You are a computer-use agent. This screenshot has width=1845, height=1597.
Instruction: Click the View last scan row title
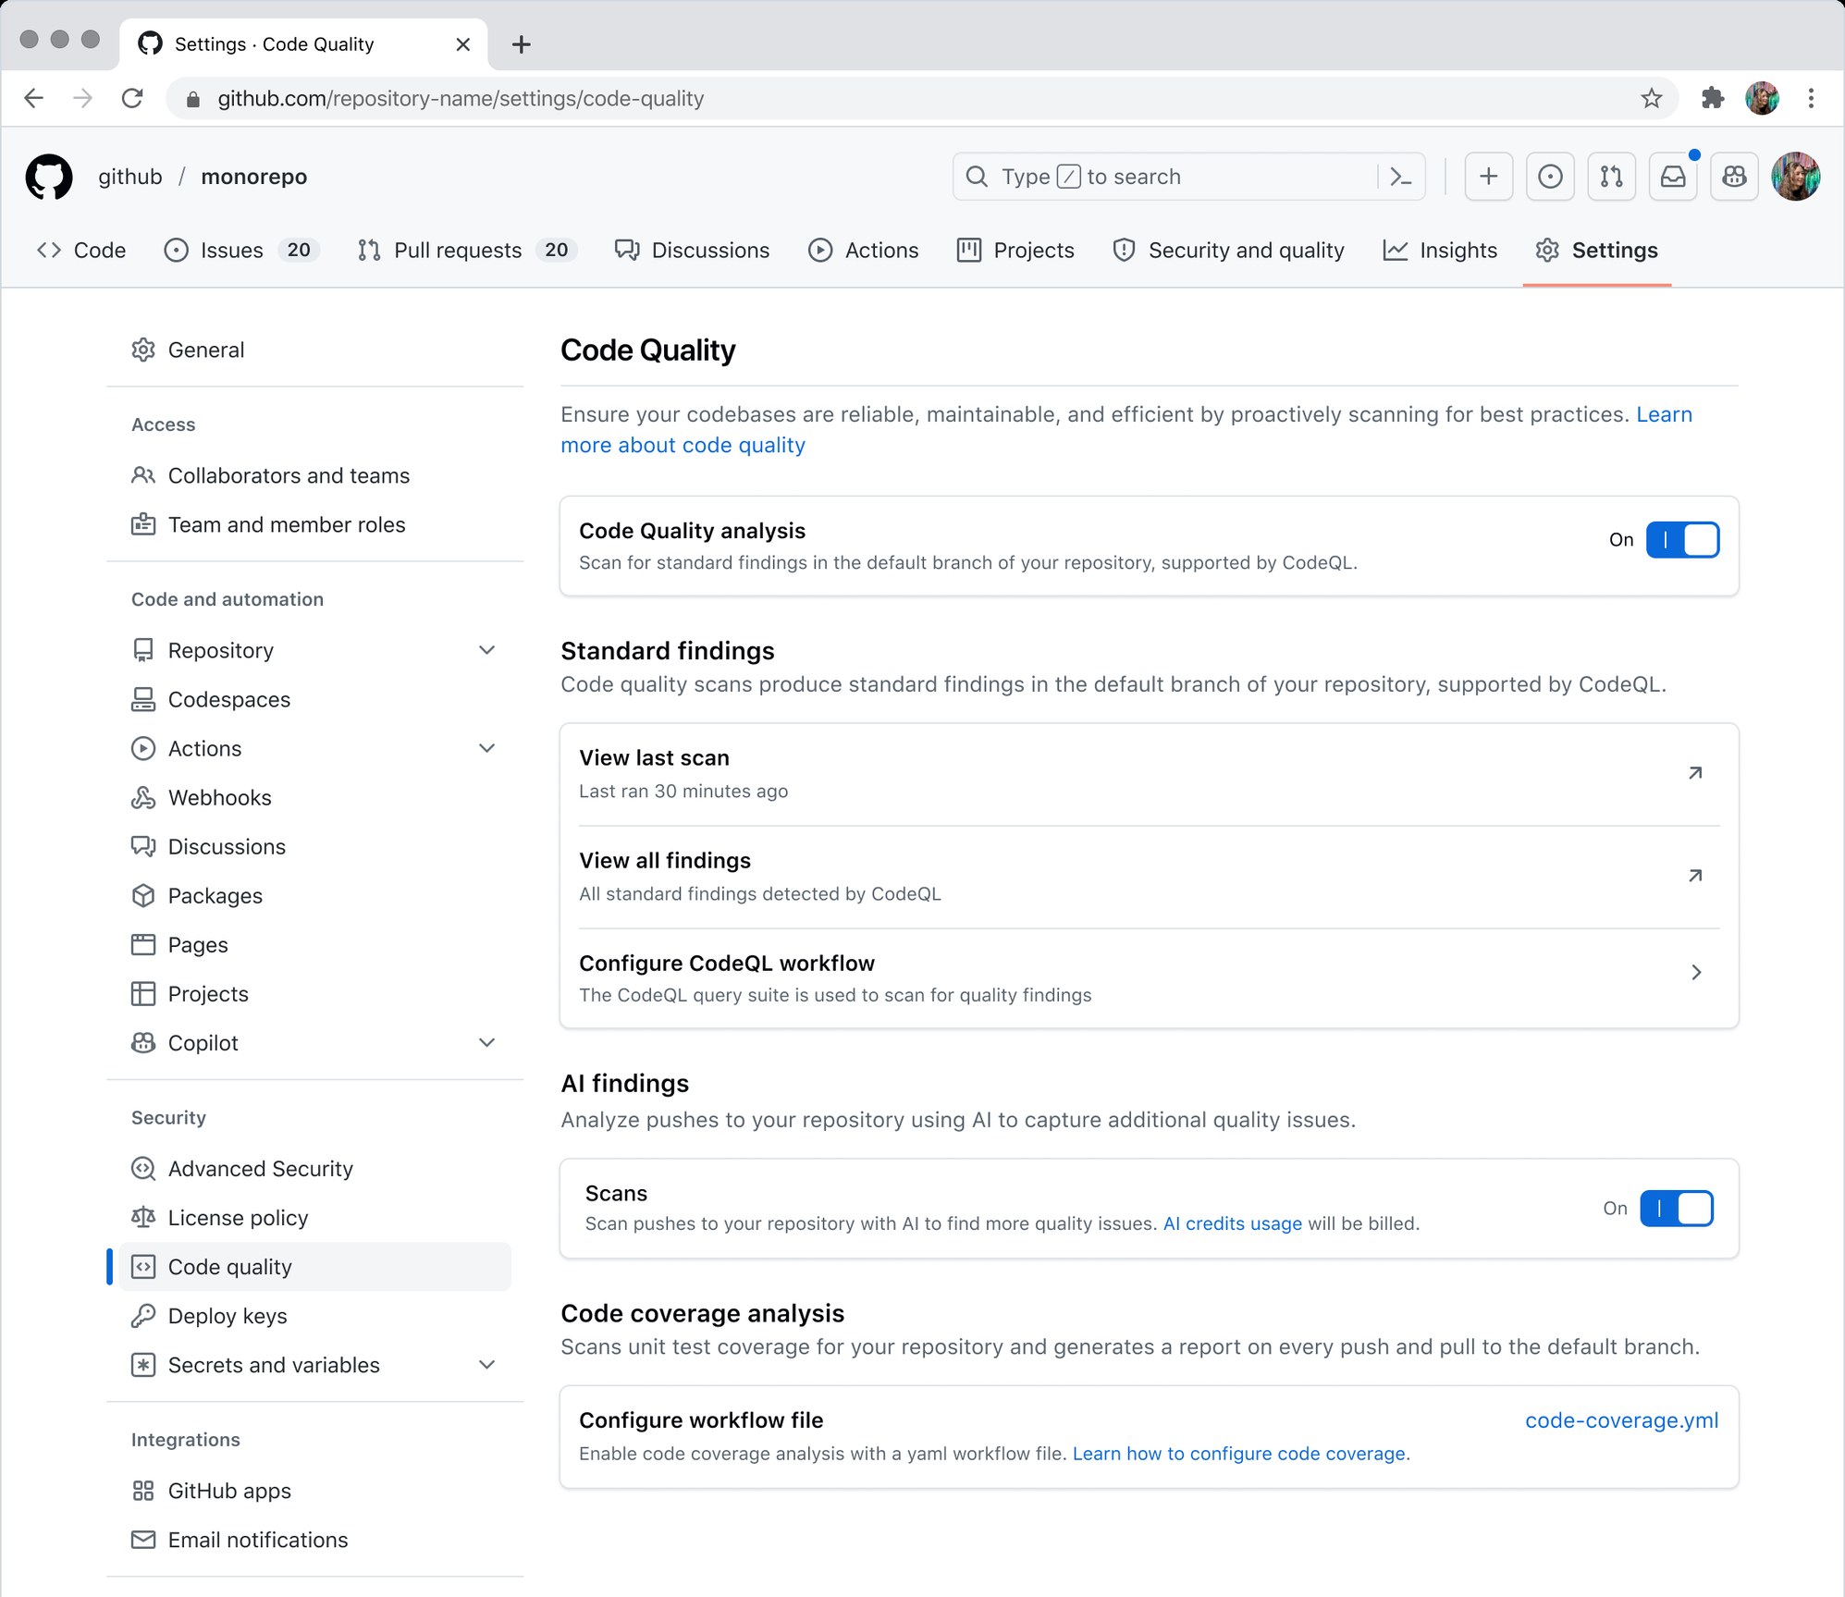click(655, 758)
